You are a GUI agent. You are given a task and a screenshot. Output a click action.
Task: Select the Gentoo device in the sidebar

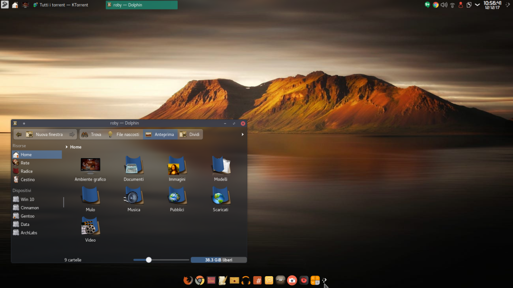(x=28, y=216)
